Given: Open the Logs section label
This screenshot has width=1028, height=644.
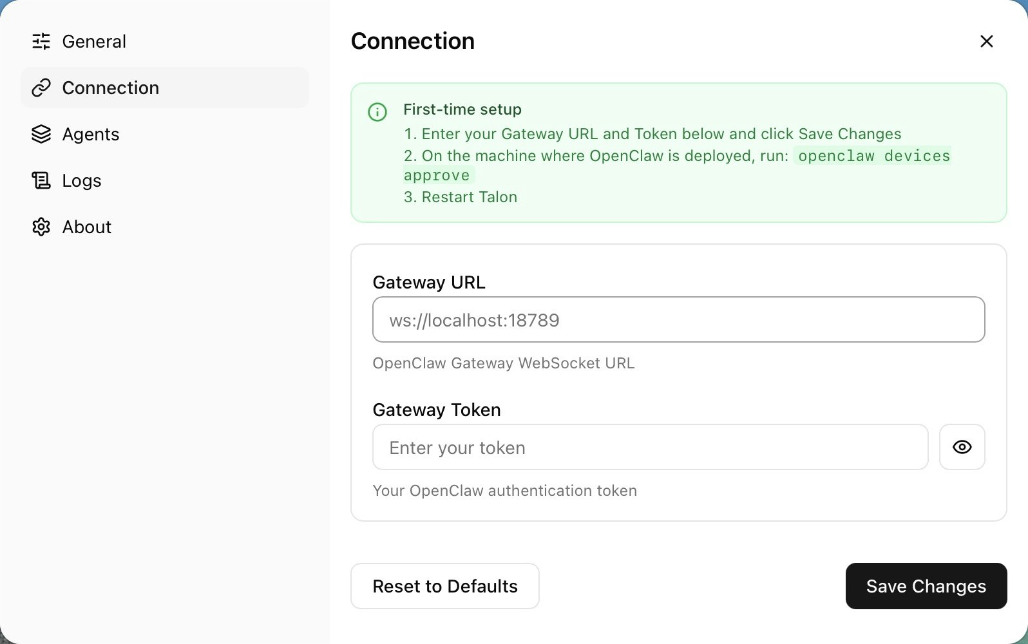Looking at the screenshot, I should [x=82, y=180].
